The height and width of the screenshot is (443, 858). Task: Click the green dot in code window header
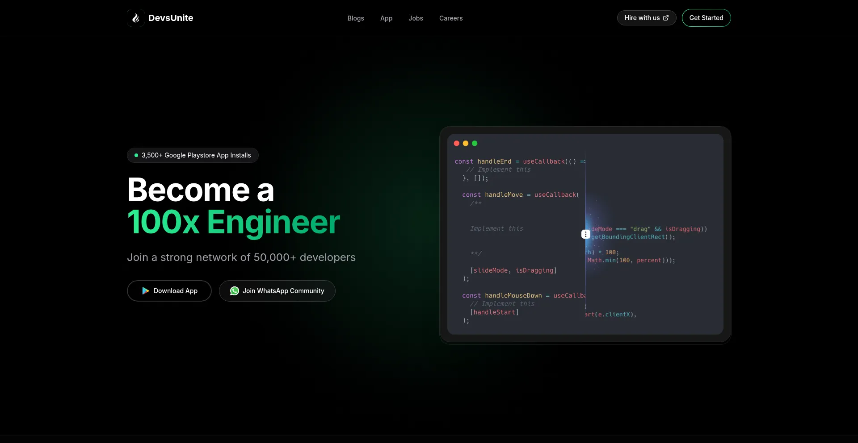475,143
